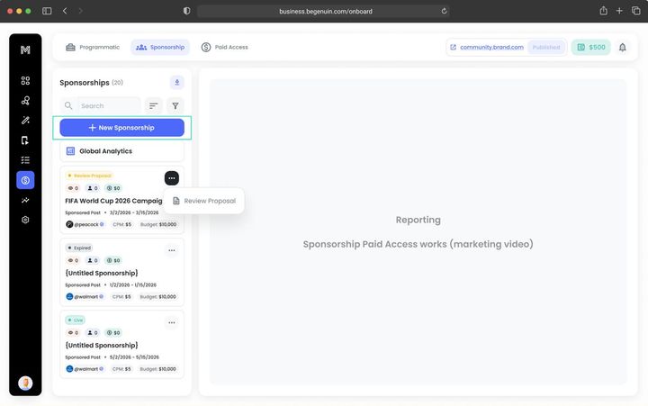Open the filter funnel icon
Image resolution: width=648 pixels, height=406 pixels.
tap(175, 106)
